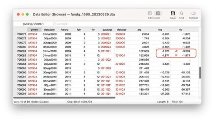Click the cell reference box gvkey[706097]

coord(33,24)
